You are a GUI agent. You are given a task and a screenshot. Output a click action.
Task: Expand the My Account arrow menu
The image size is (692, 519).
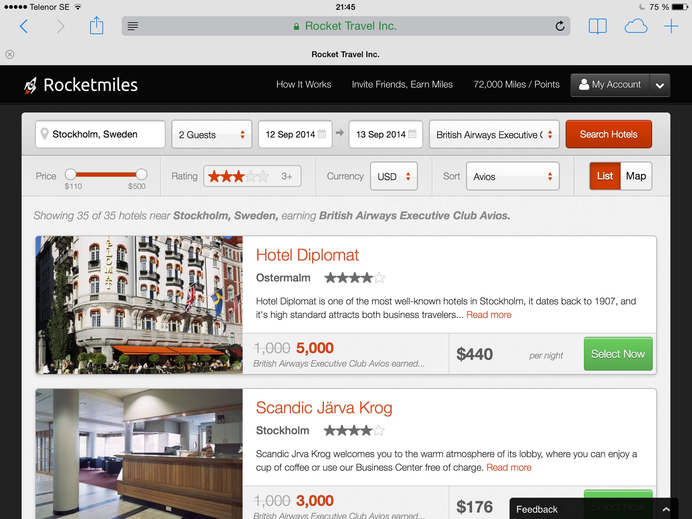pyautogui.click(x=659, y=85)
